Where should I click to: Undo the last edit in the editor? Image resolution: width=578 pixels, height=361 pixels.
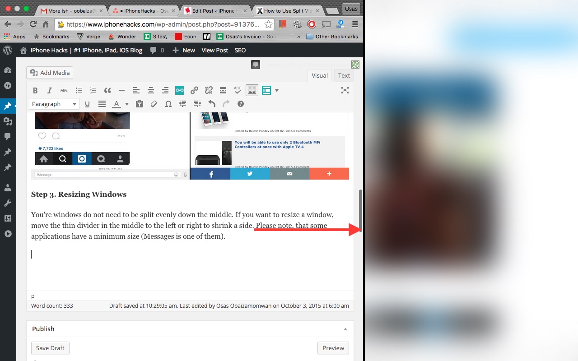(x=212, y=104)
